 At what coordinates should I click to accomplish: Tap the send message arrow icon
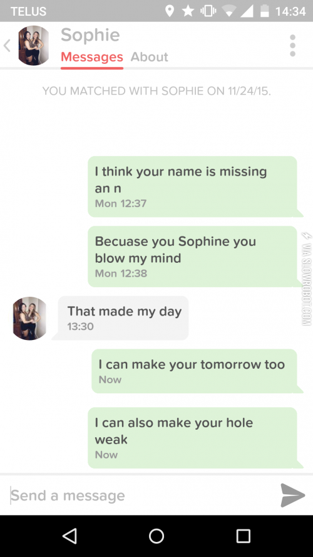[292, 495]
